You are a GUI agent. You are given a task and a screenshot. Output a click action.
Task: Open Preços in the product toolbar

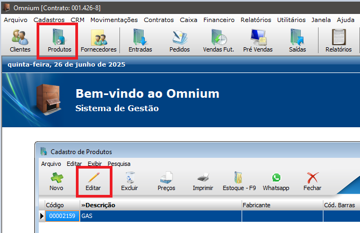[x=166, y=181]
